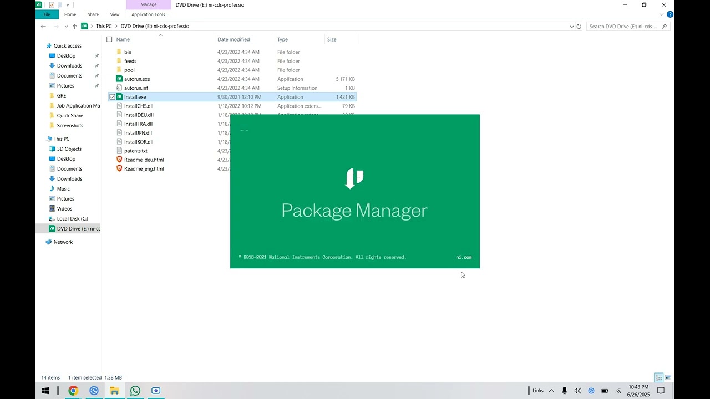Open the Windows Start menu
This screenshot has width=710, height=399.
[x=45, y=391]
